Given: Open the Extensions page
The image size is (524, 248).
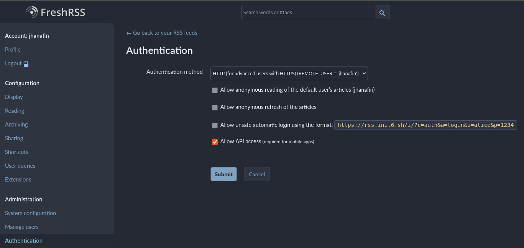Looking at the screenshot, I should (x=18, y=179).
